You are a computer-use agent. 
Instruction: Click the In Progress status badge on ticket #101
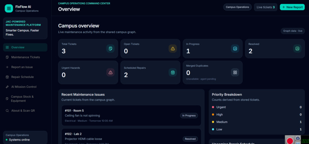point(189,116)
